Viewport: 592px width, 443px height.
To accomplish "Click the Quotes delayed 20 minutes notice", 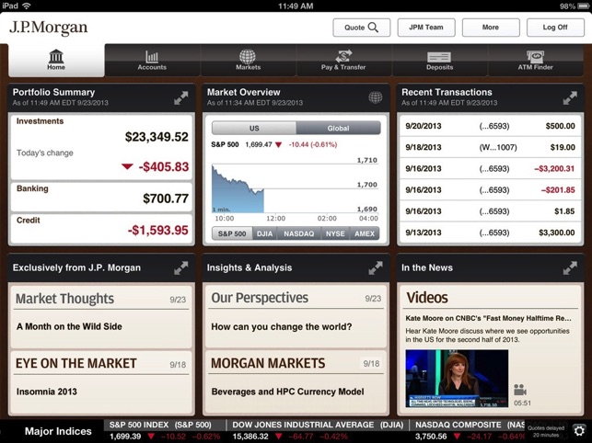I will tap(546, 431).
